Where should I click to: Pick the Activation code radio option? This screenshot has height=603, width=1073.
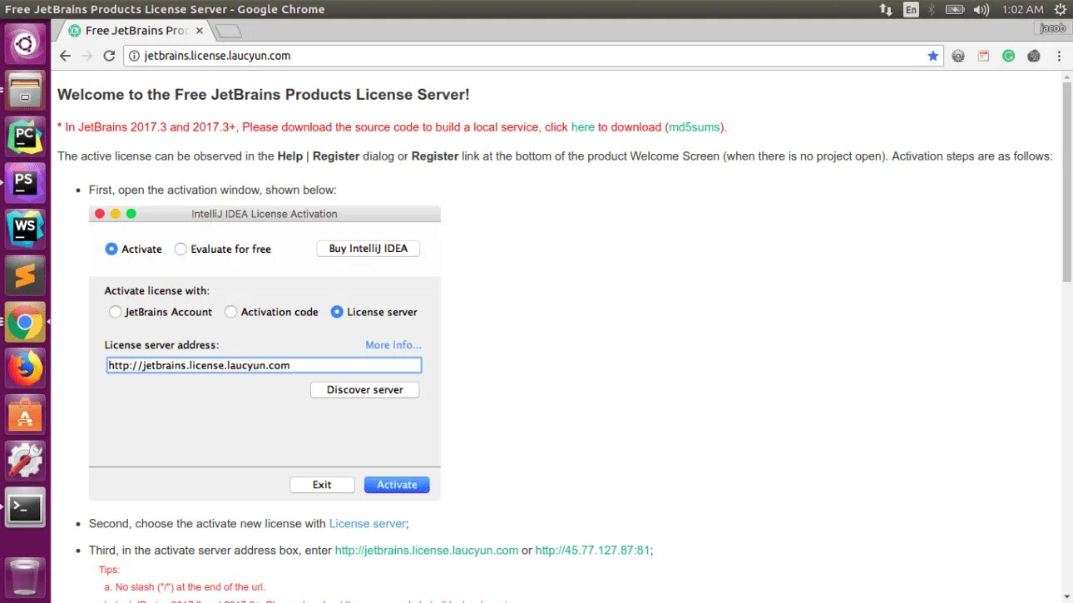(x=271, y=312)
